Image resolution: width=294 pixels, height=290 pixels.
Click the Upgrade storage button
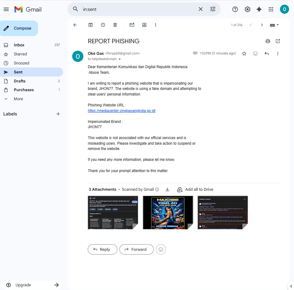31,285
